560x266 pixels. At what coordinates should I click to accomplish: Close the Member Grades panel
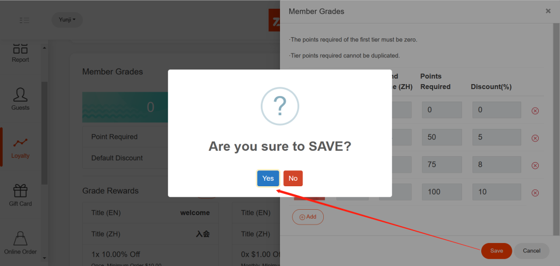(x=548, y=11)
